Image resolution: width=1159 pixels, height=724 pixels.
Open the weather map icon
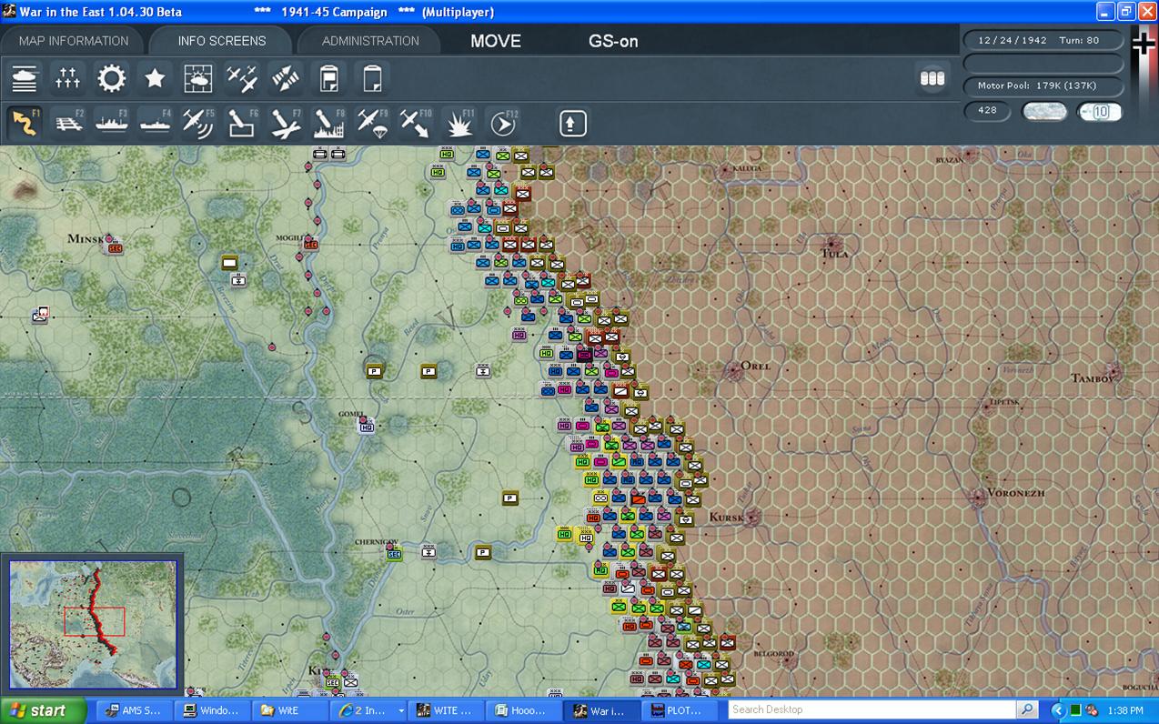198,79
